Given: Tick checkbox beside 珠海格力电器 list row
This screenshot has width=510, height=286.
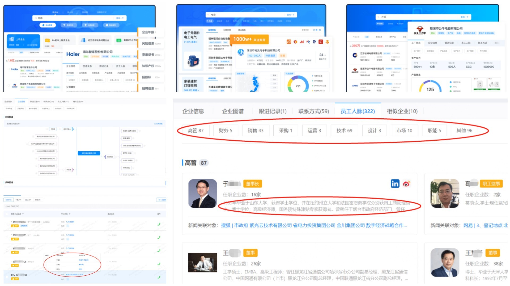Looking at the screenshot, I should point(9,86).
